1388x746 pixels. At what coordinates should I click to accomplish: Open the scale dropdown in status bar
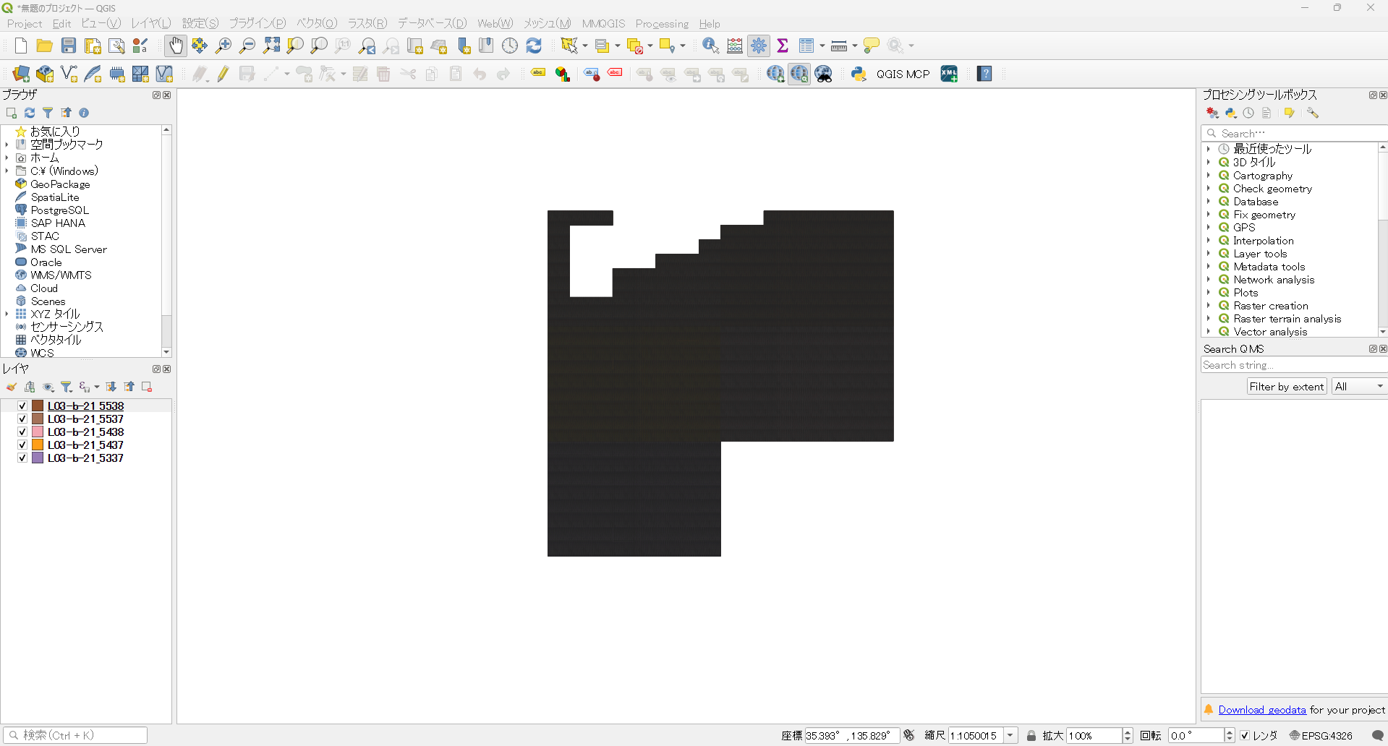(1010, 735)
